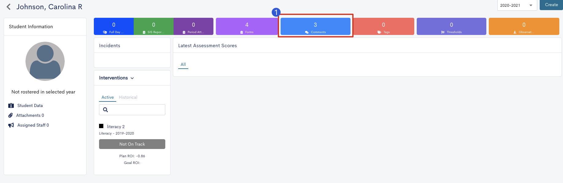Screen dimensions: 563x183
Task: Open the Forms tile
Action: (x=247, y=26)
